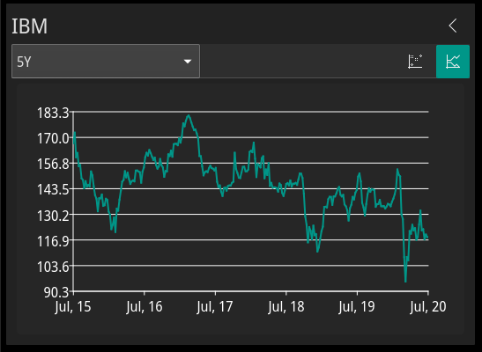Click the 183.3 y-axis label
Image resolution: width=482 pixels, height=352 pixels.
(53, 113)
